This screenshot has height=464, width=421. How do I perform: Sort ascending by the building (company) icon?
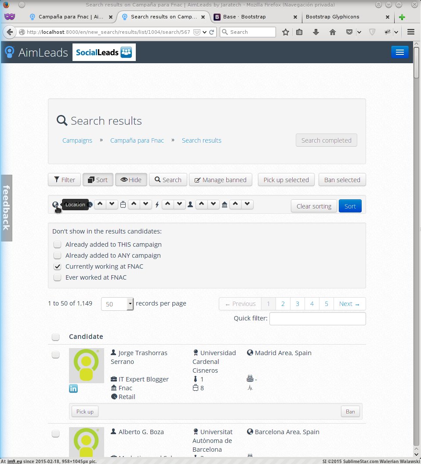click(x=236, y=204)
